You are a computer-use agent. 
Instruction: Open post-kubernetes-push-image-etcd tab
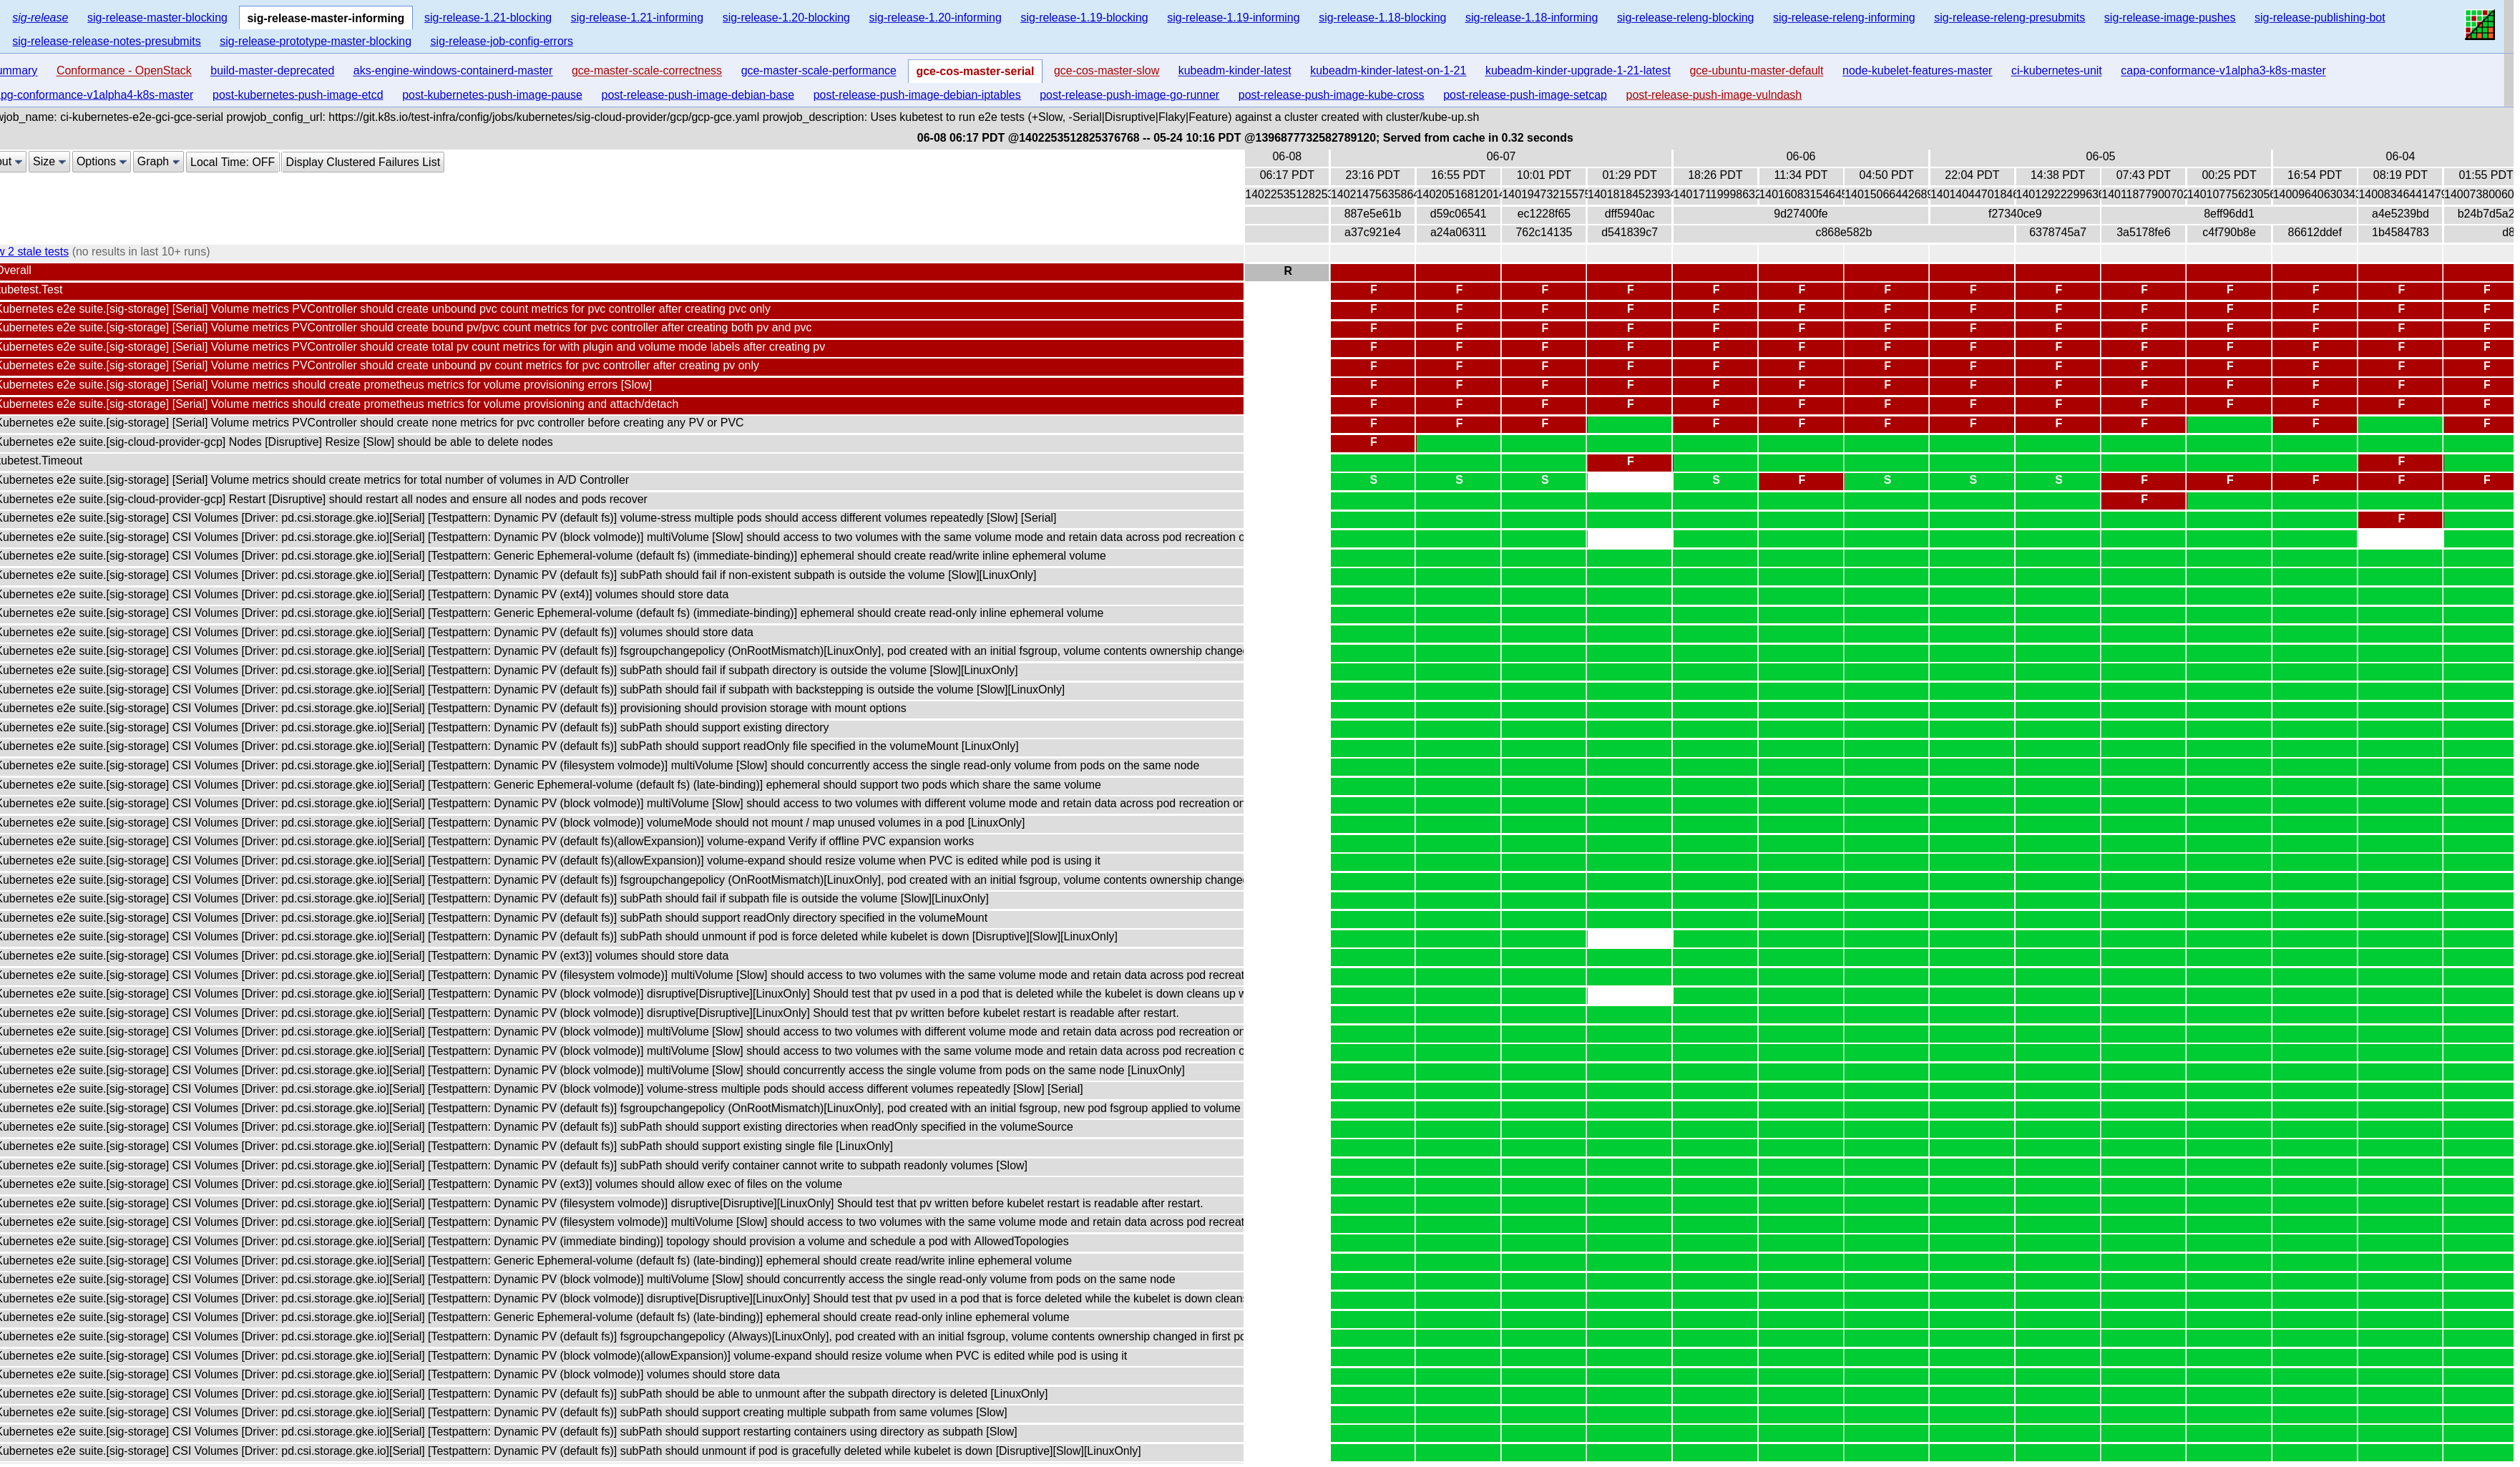click(298, 95)
